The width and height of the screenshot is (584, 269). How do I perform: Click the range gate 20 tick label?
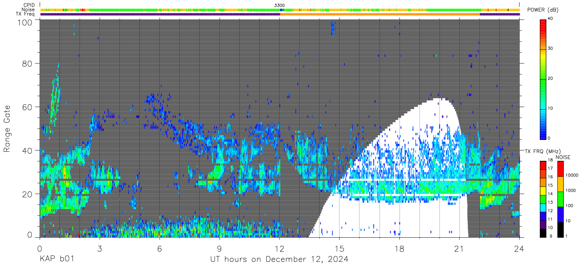pyautogui.click(x=28, y=194)
